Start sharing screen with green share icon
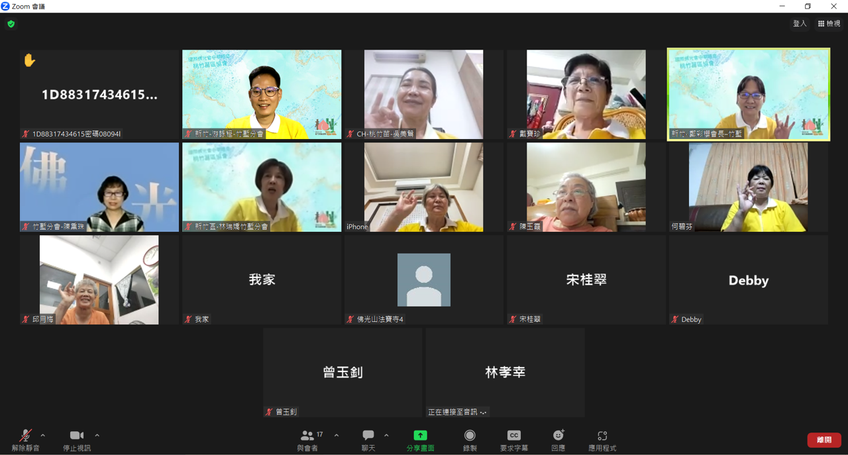The height and width of the screenshot is (455, 848). [x=420, y=436]
